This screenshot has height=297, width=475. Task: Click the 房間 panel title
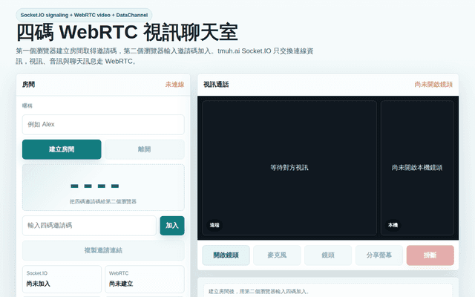pos(28,85)
